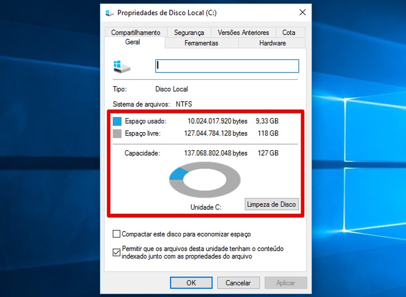Image resolution: width=406 pixels, height=297 pixels.
Task: Confirm with the OK button
Action: coord(191,283)
